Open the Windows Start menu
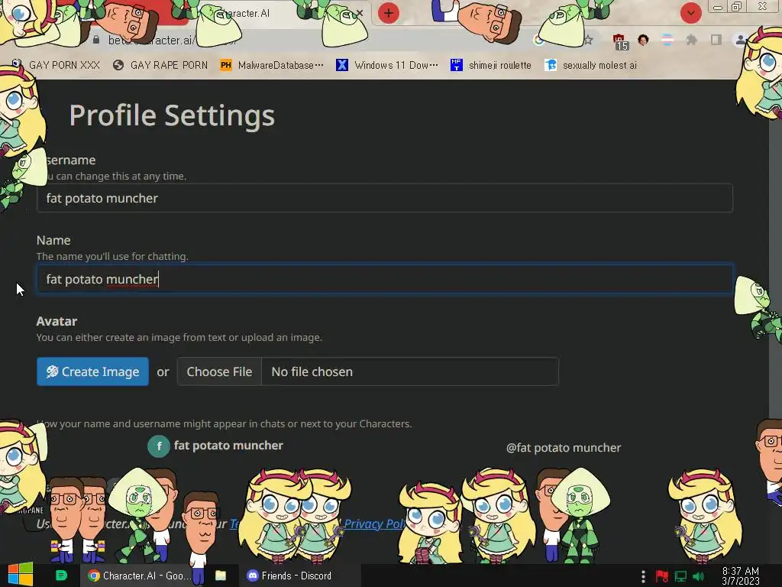Screen dimensions: 782x587 21,575
